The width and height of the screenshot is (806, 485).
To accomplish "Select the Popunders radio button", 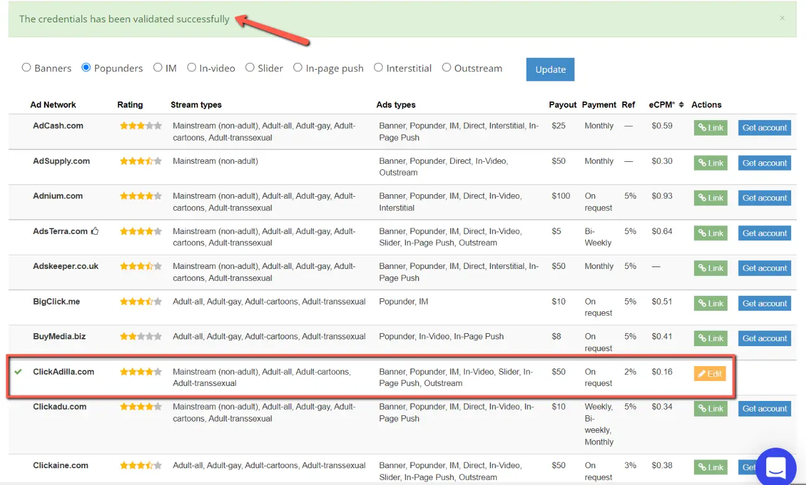I will [86, 68].
